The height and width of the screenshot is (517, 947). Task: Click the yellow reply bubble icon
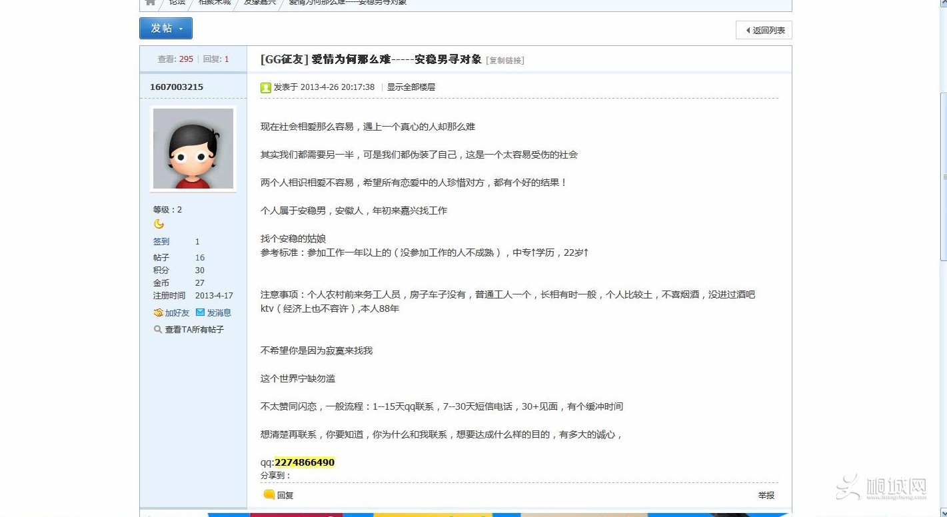click(x=269, y=494)
